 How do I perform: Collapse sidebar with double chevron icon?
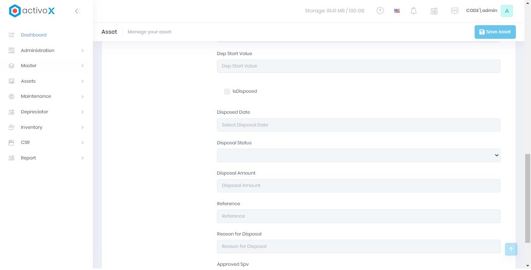77,11
